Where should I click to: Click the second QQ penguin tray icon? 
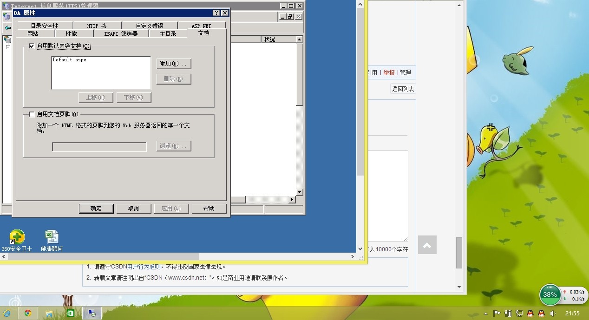click(x=541, y=313)
